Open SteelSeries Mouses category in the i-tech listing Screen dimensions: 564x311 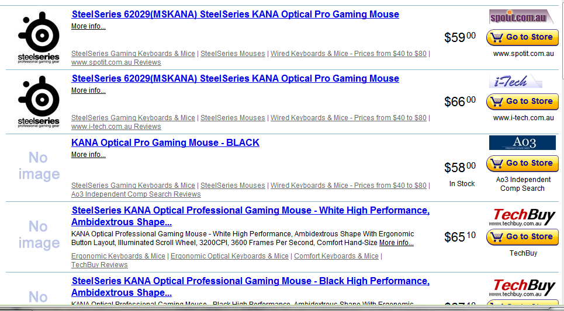pos(233,118)
